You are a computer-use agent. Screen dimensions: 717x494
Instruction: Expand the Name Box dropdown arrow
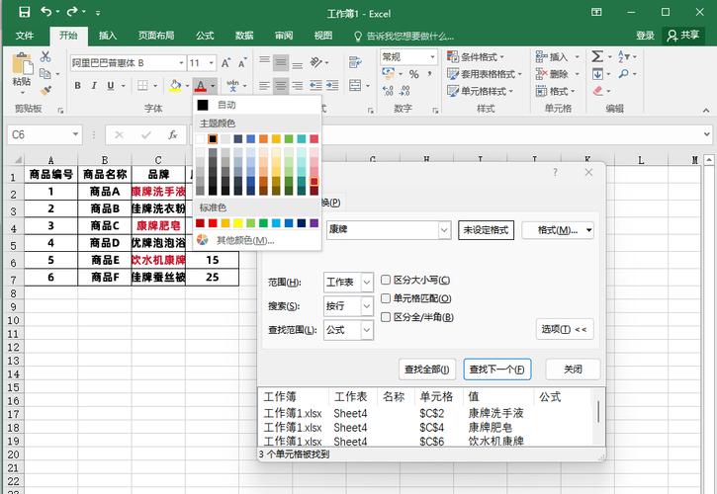tap(75, 134)
